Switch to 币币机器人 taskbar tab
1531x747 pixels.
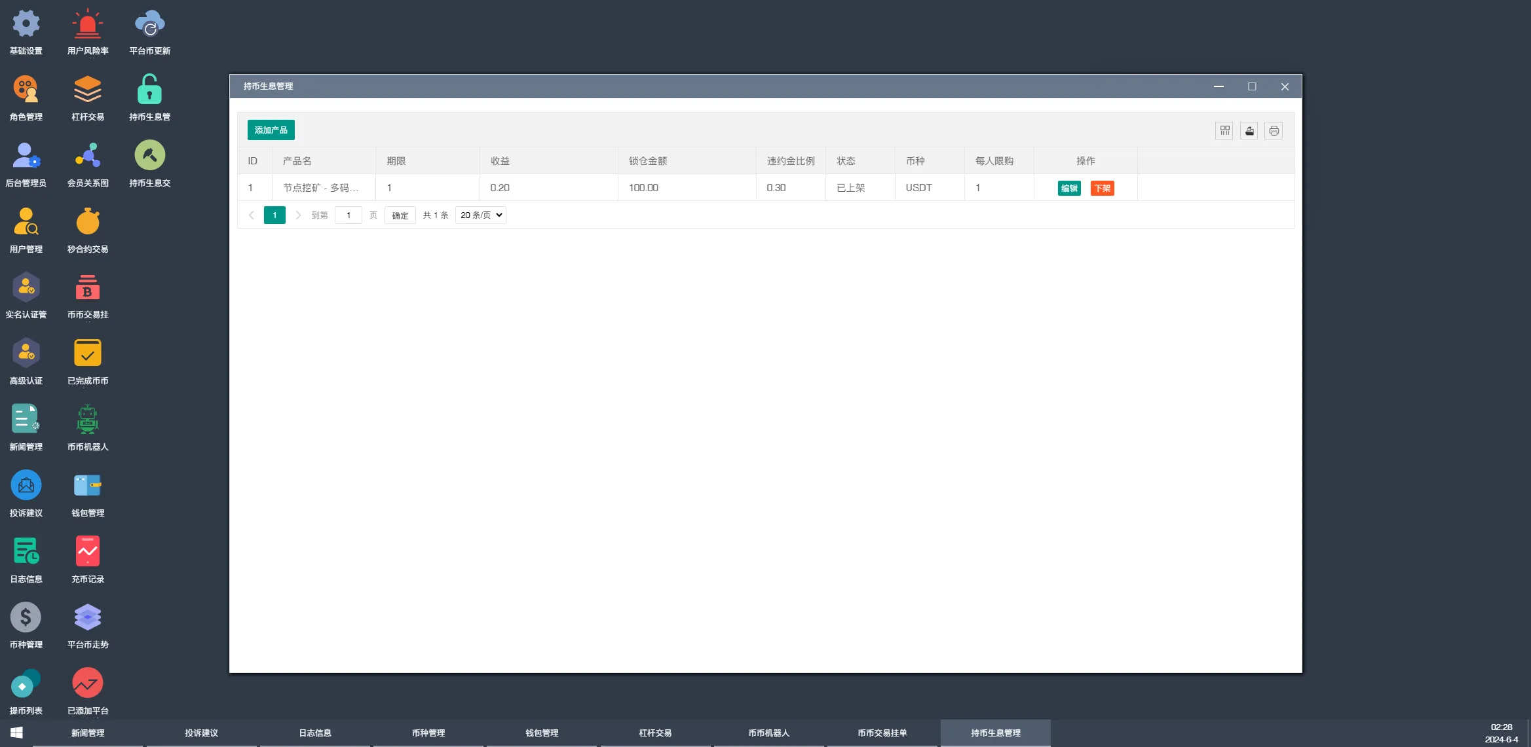pyautogui.click(x=769, y=733)
